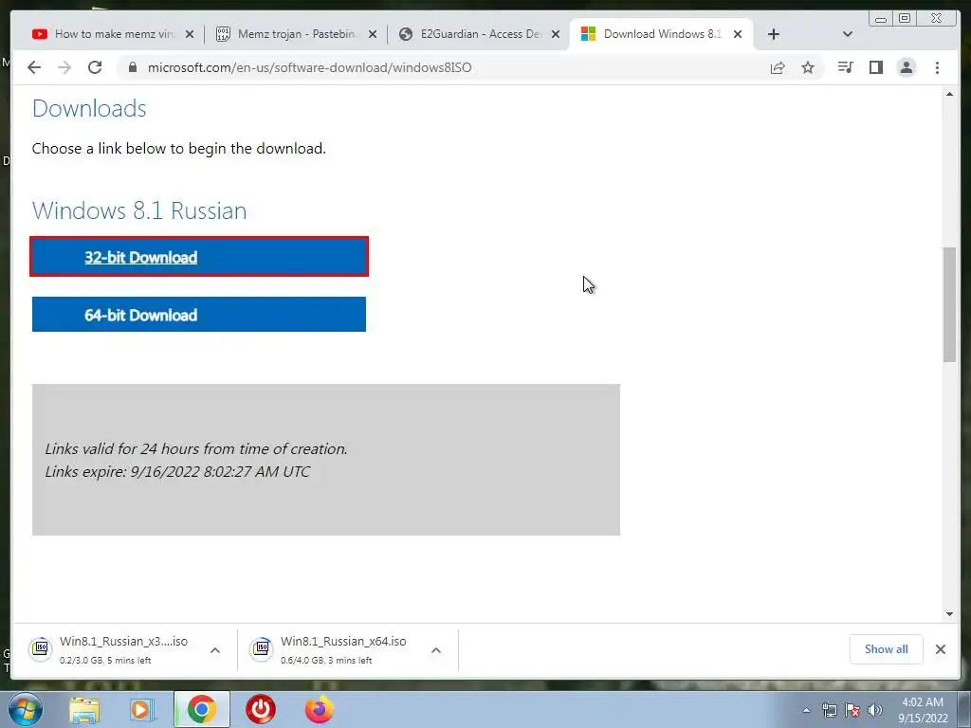Open the volume control tray icon
971x728 pixels.
pos(875,710)
